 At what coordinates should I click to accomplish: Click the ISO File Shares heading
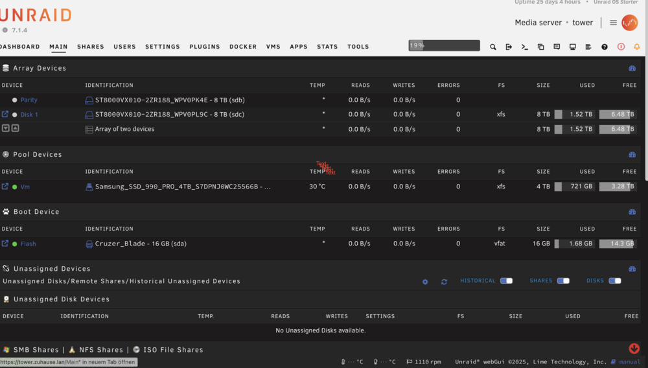click(173, 350)
